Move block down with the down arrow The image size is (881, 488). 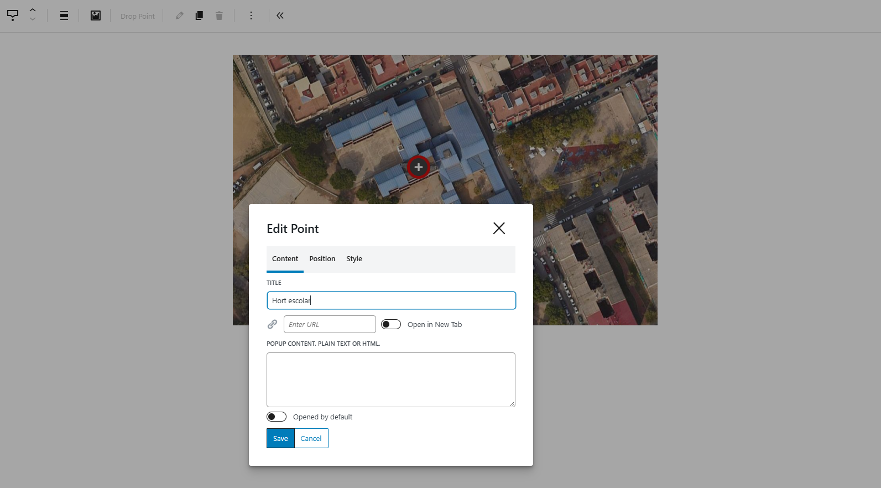(x=33, y=20)
